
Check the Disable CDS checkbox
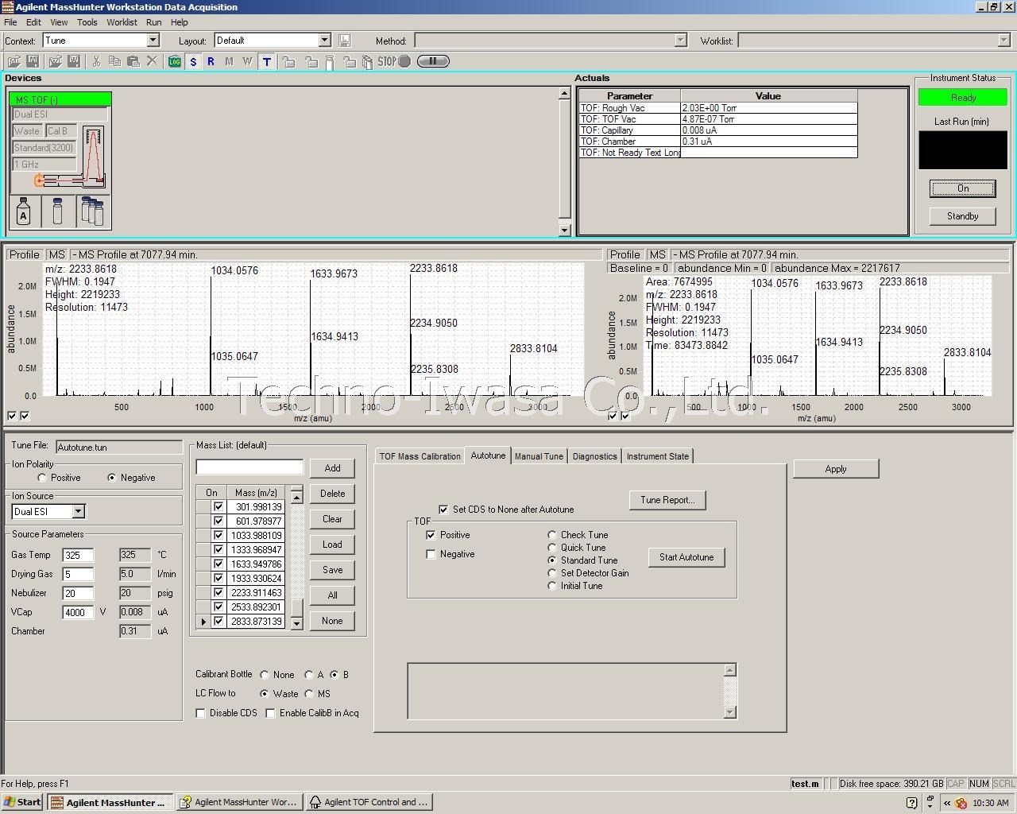point(201,713)
